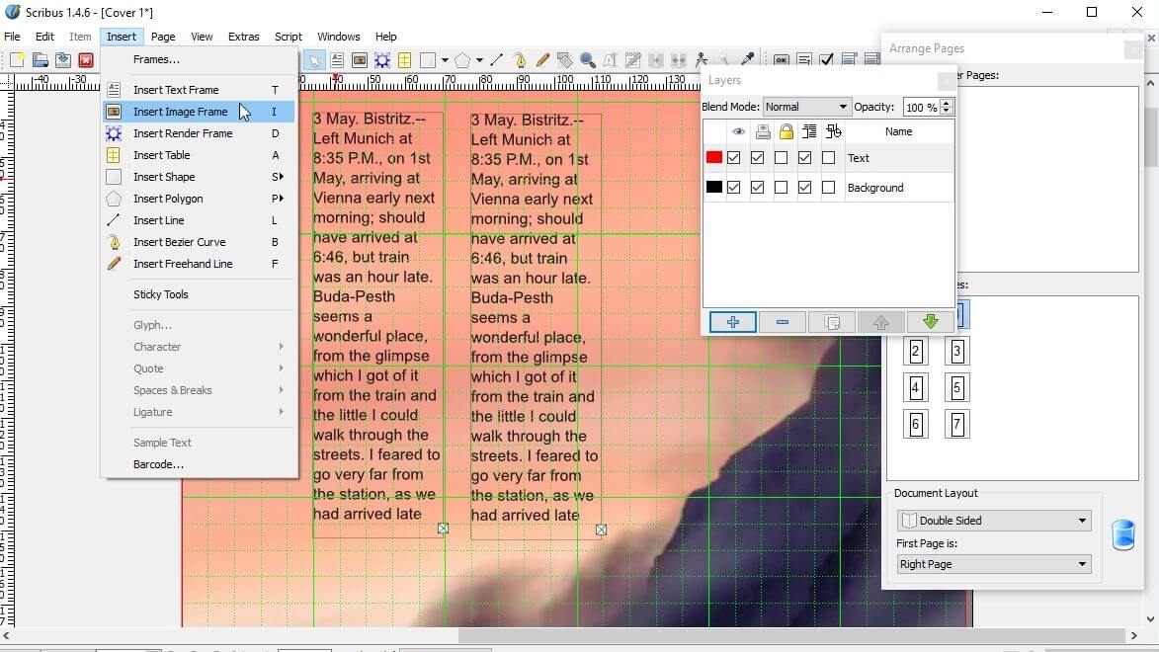Choose Insert Image Frame menu entry

199,112
